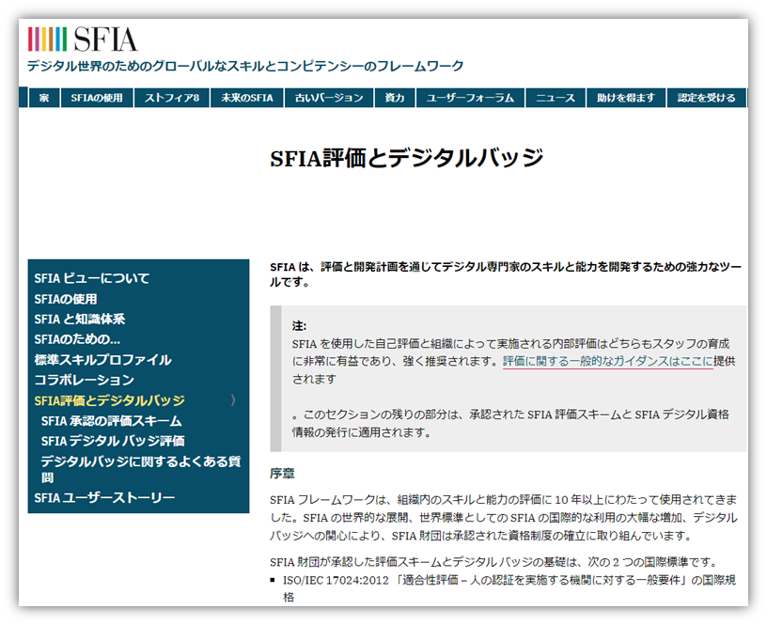767x625 pixels.
Task: Click SFIAの使用 in the sidebar
Action: [x=66, y=299]
